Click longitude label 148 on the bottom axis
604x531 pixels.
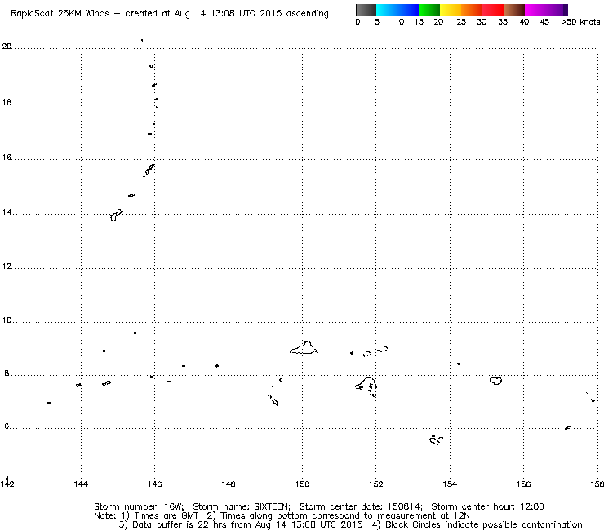point(229,484)
